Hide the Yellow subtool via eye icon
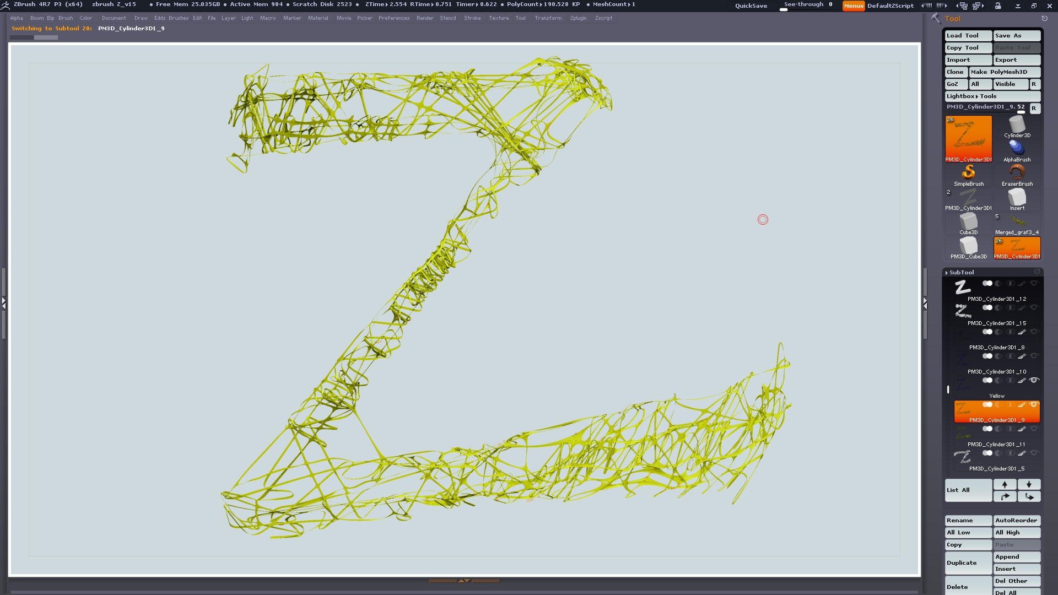1058x595 pixels. [1034, 380]
